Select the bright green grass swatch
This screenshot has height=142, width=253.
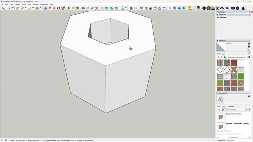(241, 76)
